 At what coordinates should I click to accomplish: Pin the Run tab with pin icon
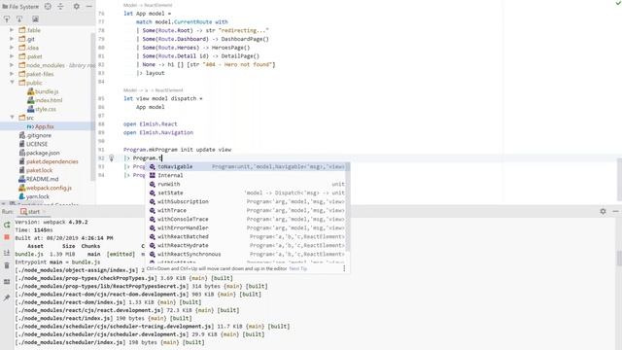tap(7, 297)
